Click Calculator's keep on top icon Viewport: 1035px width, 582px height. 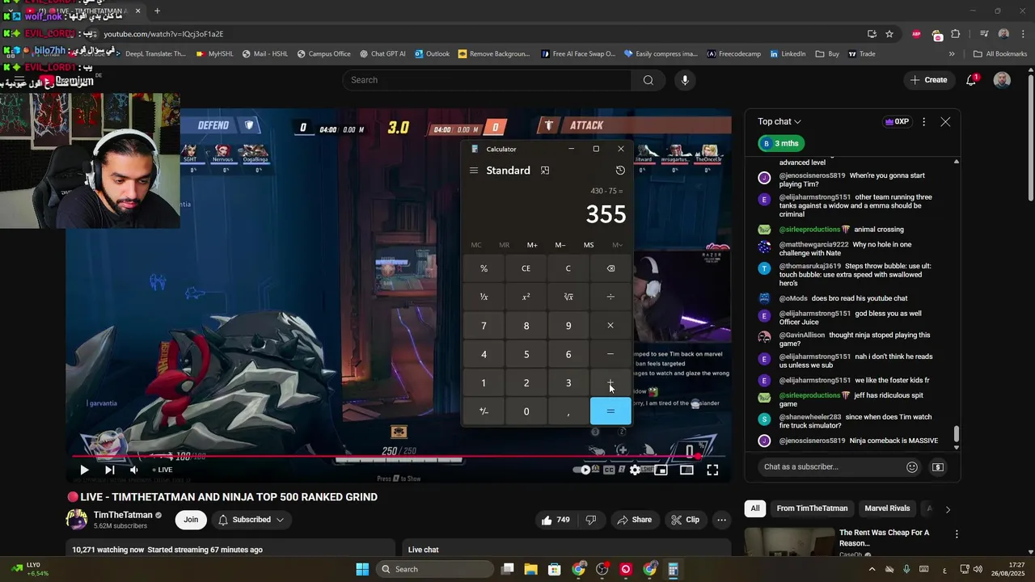(545, 171)
